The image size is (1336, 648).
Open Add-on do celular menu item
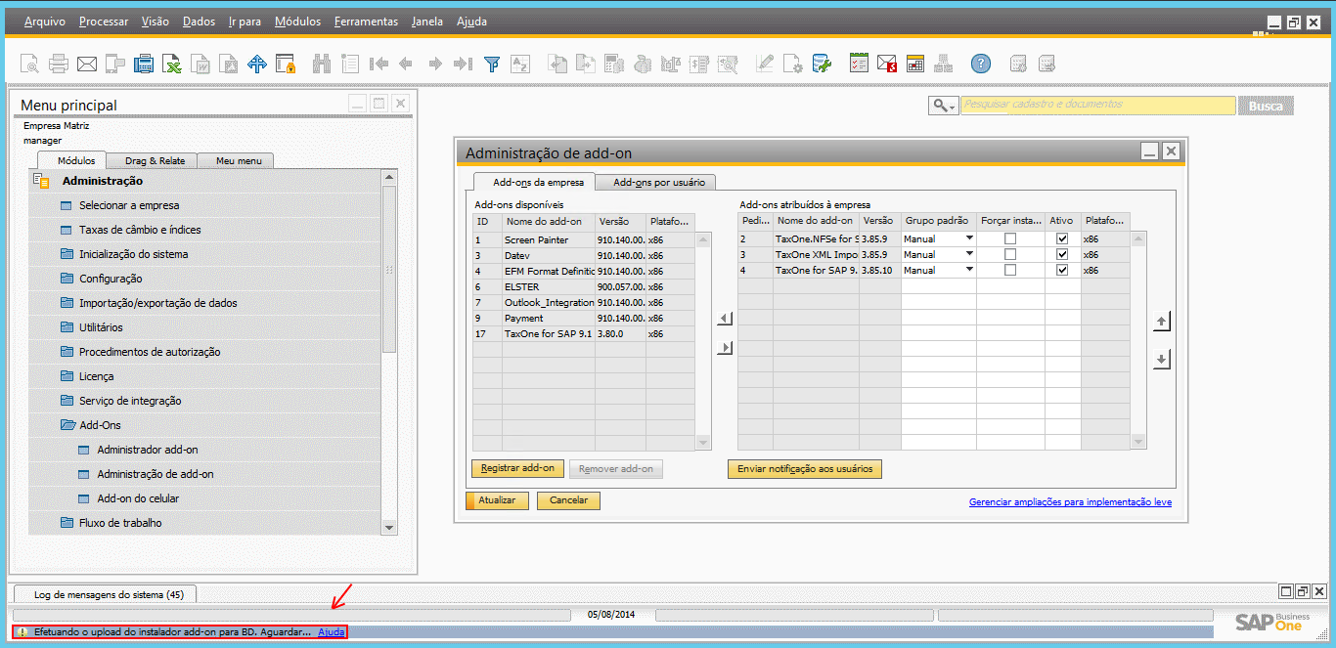click(x=204, y=498)
